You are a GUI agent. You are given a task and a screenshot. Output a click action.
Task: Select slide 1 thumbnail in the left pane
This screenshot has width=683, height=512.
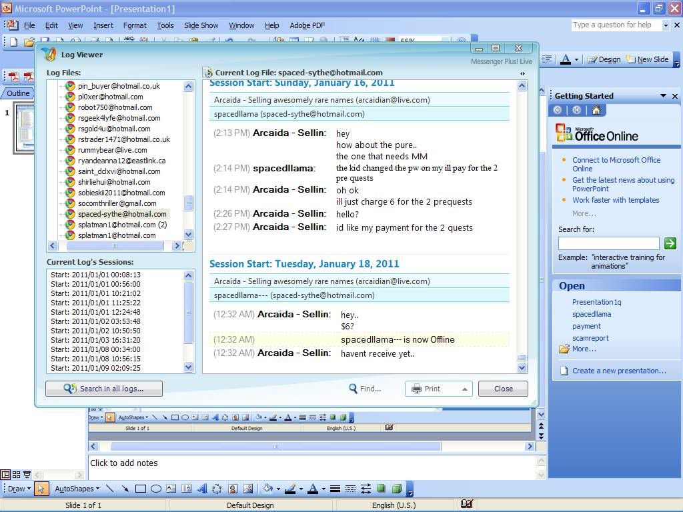pyautogui.click(x=24, y=127)
